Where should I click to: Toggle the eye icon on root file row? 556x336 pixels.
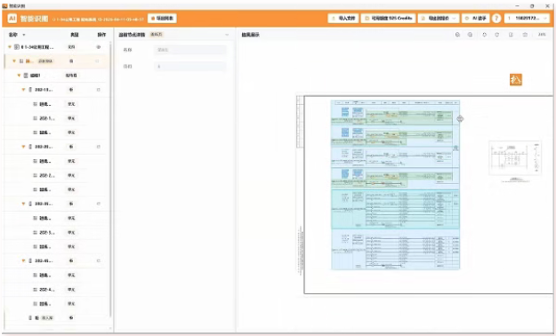(x=99, y=47)
